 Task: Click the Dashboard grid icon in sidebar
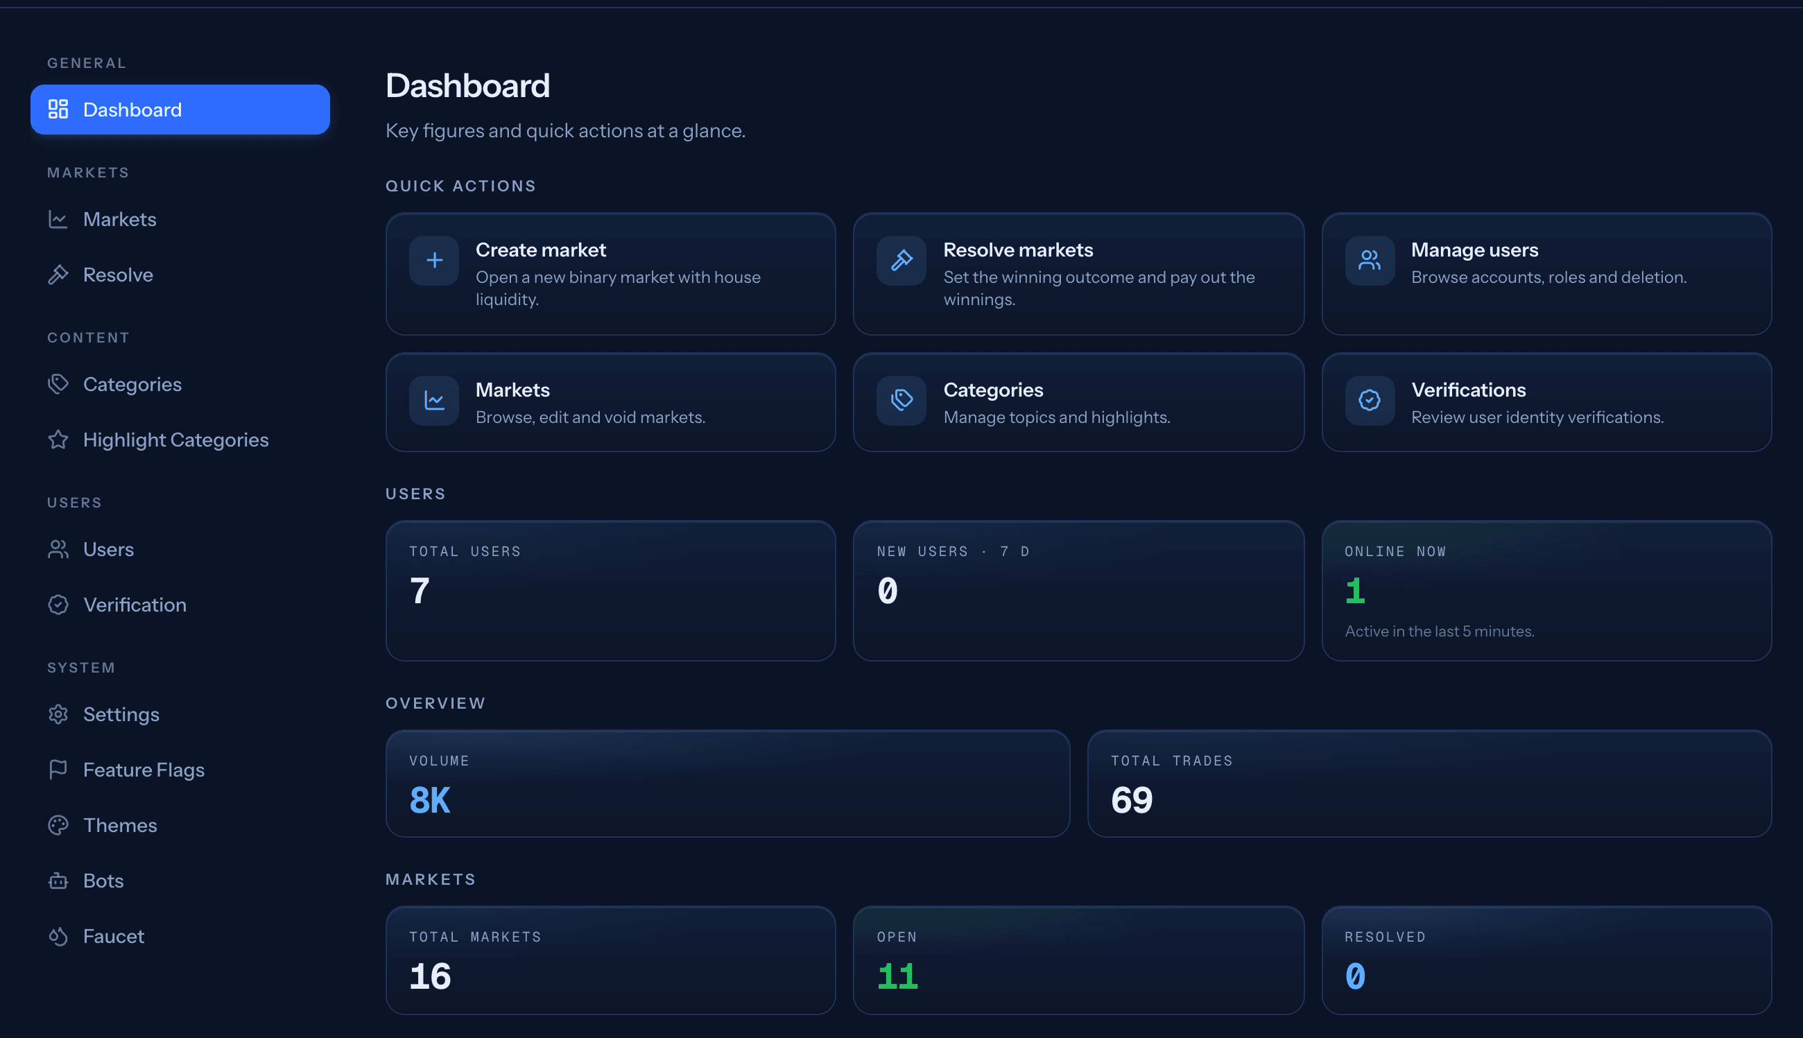(x=58, y=109)
